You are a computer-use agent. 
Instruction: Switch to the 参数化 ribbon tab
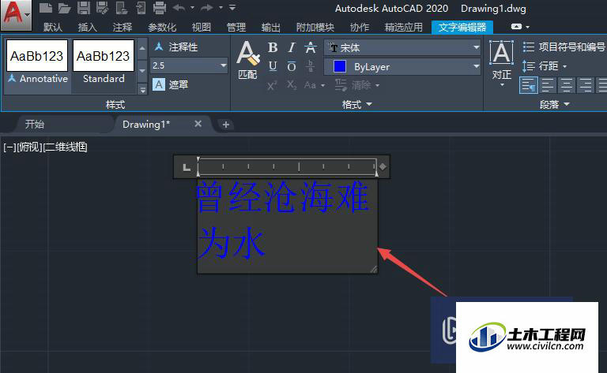tap(162, 28)
